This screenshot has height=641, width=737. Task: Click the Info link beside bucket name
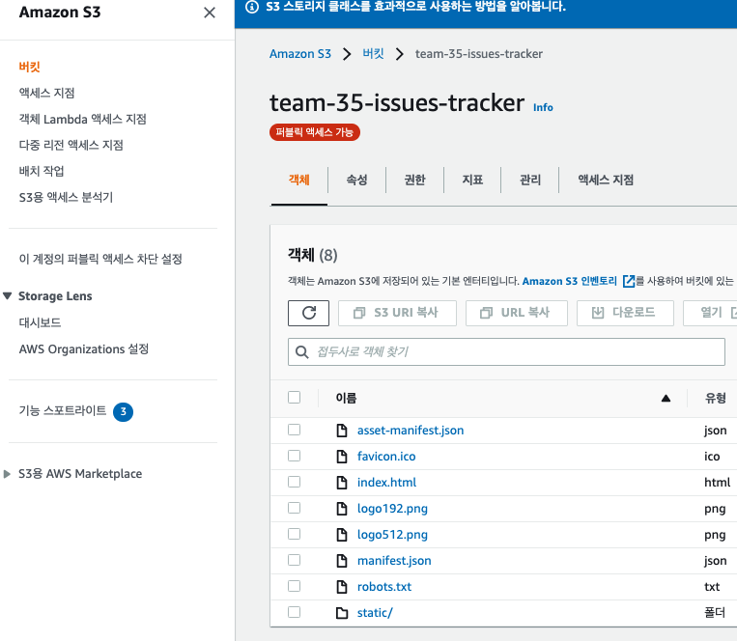[543, 107]
